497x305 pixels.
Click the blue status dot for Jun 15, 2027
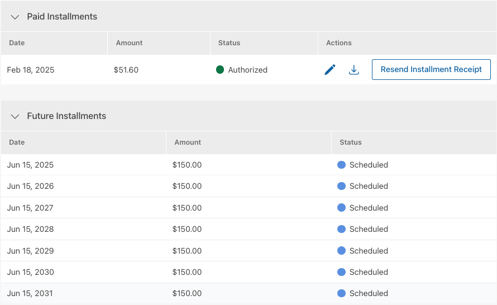point(341,208)
